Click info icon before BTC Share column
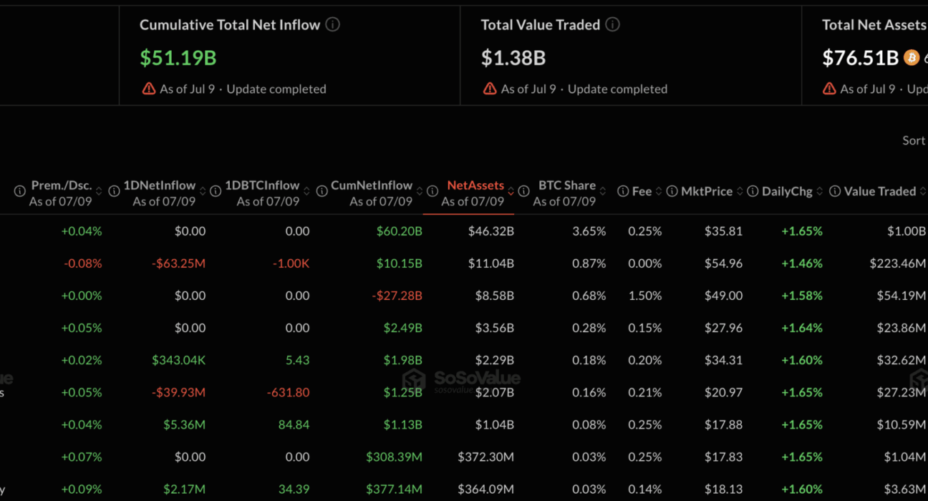Screen dimensions: 928x501 pyautogui.click(x=524, y=191)
